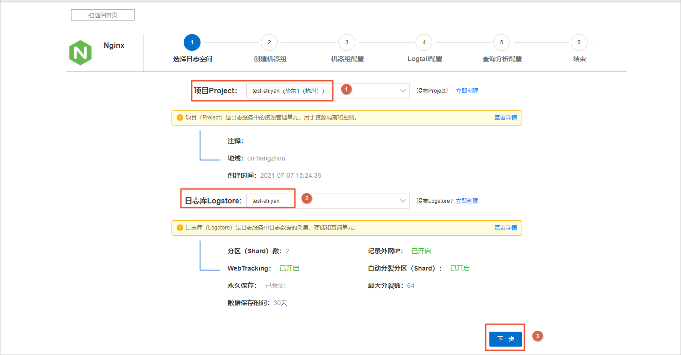Expand the Project selector chevron arrow
Image resolution: width=681 pixels, height=355 pixels.
403,91
